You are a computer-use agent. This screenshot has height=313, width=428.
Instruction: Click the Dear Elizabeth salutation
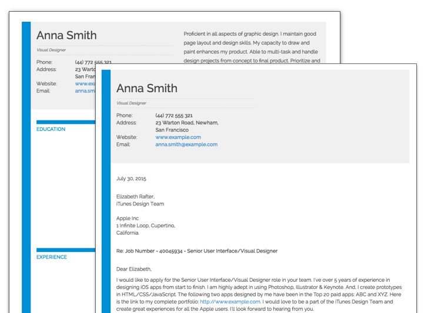click(x=134, y=269)
